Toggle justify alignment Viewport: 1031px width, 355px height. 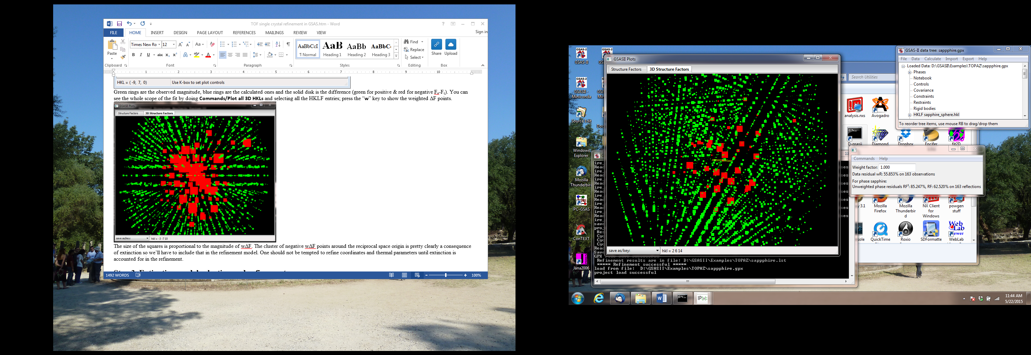pos(245,55)
